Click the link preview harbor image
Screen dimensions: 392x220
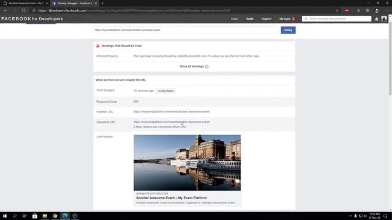click(x=187, y=163)
